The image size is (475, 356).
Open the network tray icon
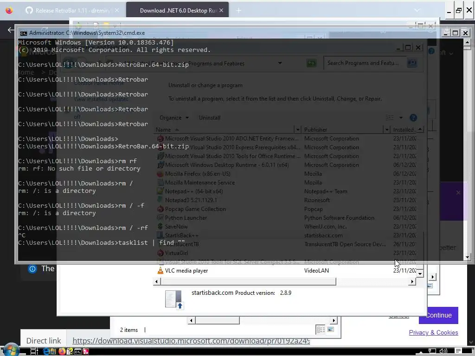click(x=432, y=351)
